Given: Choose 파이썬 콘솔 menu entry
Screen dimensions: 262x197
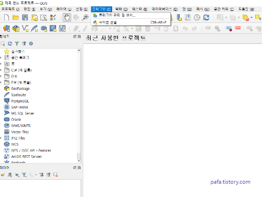Looking at the screenshot, I should (130, 22).
